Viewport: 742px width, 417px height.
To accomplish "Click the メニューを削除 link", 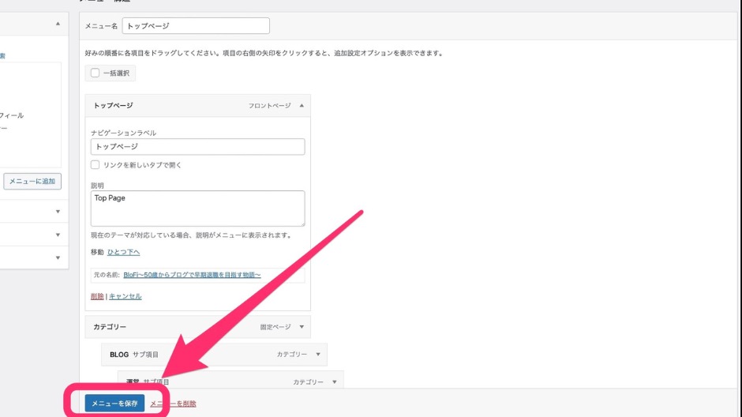I will [174, 404].
